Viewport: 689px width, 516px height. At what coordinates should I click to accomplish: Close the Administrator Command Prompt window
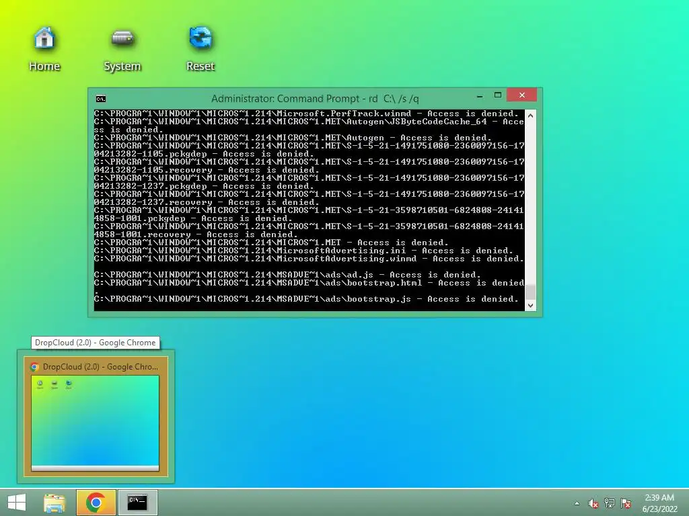click(521, 95)
